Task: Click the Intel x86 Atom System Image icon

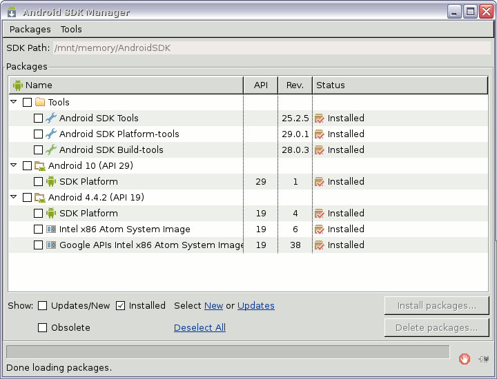Action: tap(51, 229)
